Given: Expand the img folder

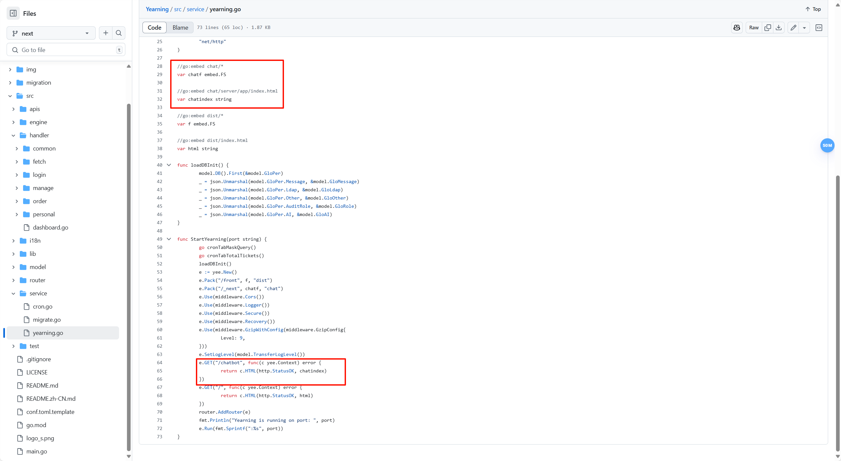Looking at the screenshot, I should [x=10, y=69].
